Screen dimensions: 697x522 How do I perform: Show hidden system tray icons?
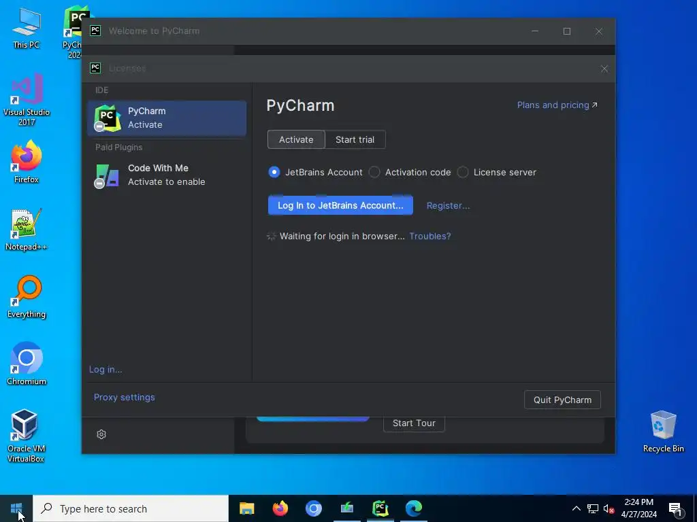(576, 508)
